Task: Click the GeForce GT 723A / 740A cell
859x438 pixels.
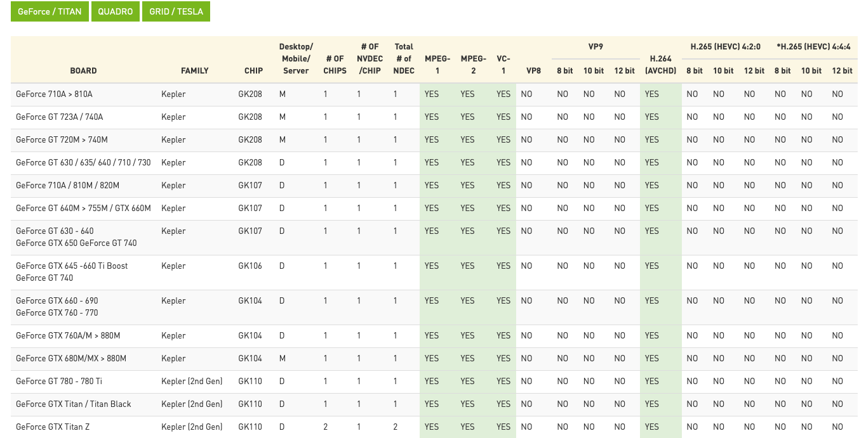Action: 59,117
